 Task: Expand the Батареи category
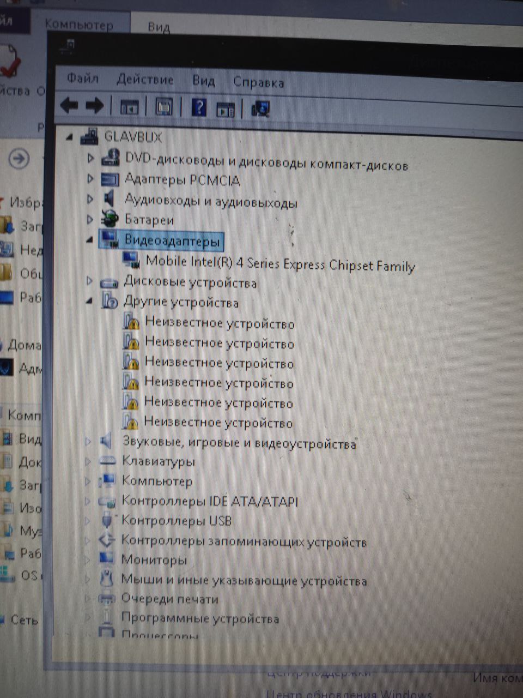pos(90,219)
